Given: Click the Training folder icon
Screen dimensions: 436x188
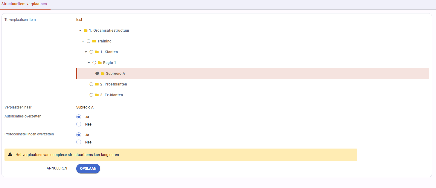Looking at the screenshot, I should click(x=94, y=41).
